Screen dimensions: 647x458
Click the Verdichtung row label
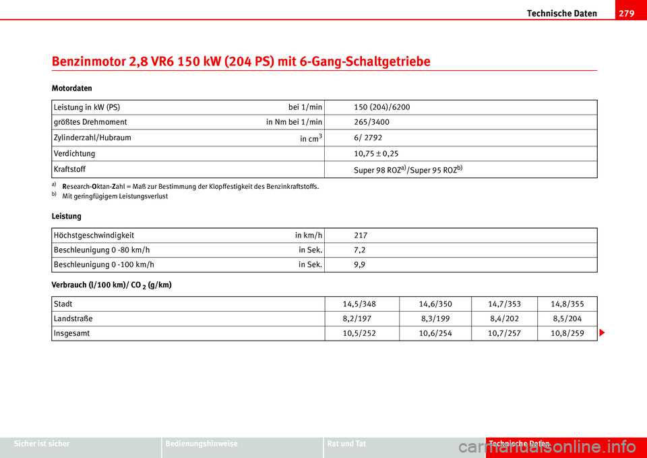[74, 153]
